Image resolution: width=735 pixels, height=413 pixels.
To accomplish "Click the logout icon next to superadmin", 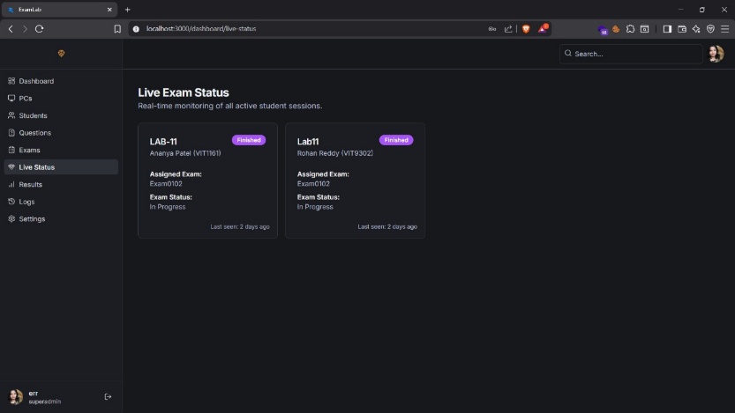I will tap(108, 396).
